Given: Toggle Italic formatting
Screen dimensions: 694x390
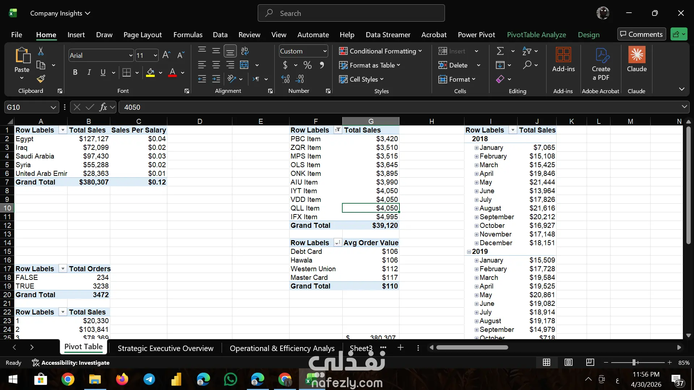Looking at the screenshot, I should (89, 72).
